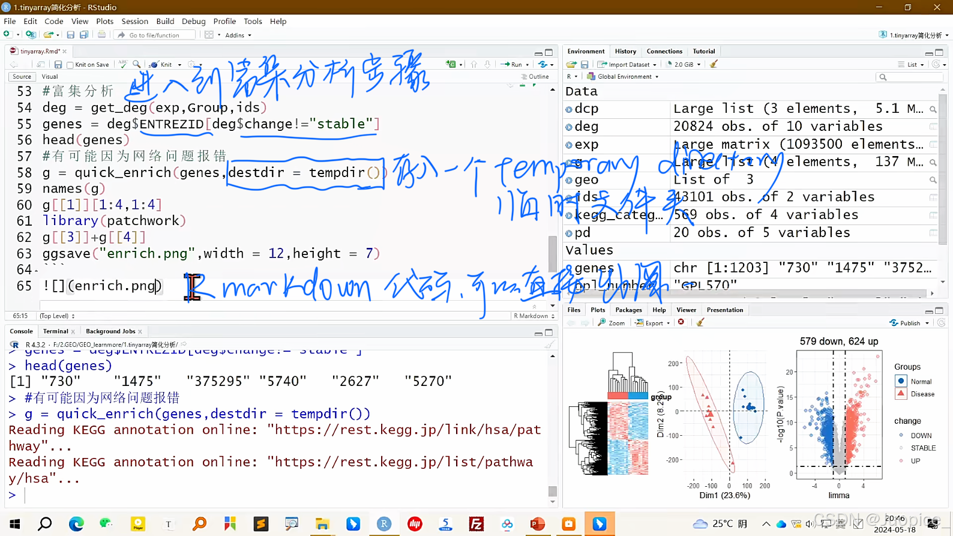Open the Run dropdown arrow

click(528, 65)
